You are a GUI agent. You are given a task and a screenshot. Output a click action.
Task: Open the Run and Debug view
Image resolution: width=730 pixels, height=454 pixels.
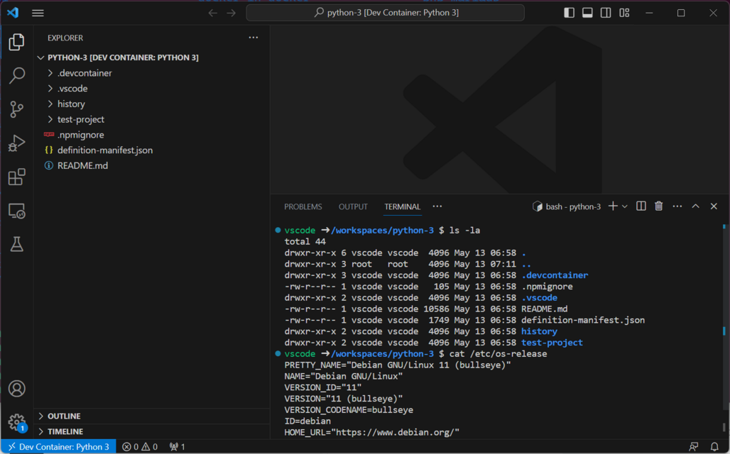click(x=17, y=143)
